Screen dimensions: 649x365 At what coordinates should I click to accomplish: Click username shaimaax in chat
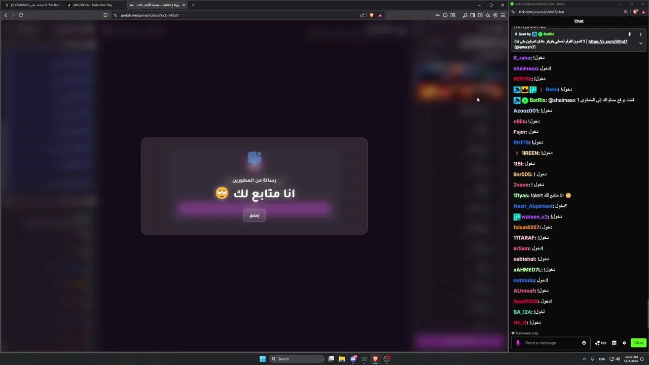(525, 68)
